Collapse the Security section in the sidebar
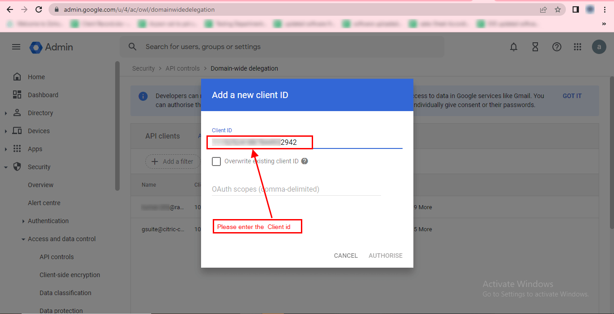Viewport: 614px width, 314px height. [x=6, y=167]
